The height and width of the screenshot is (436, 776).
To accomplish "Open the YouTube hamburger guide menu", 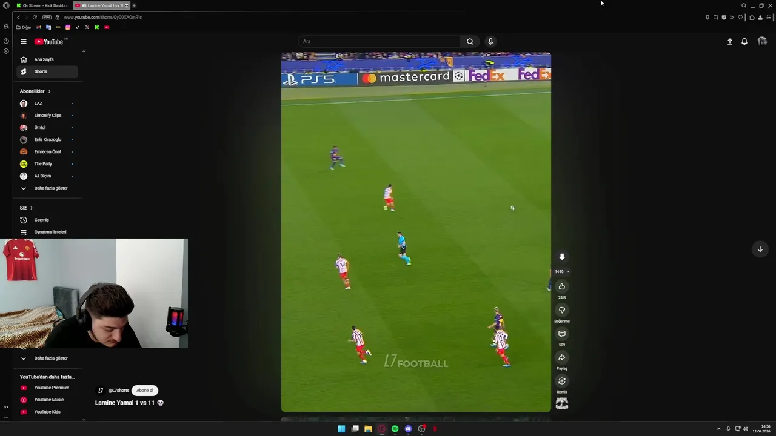I will coord(23,42).
